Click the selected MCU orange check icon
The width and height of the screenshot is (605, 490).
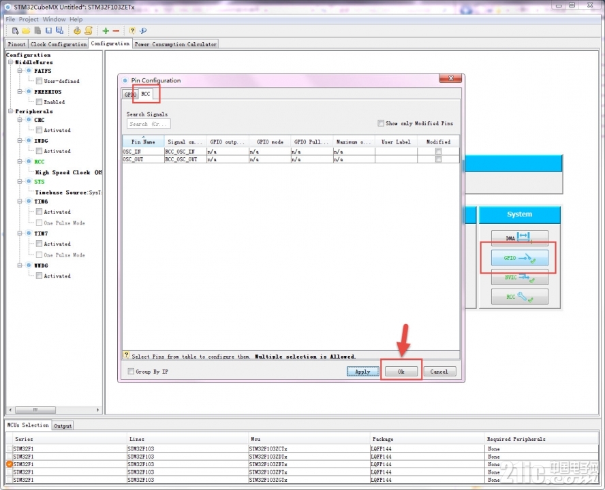click(10, 464)
